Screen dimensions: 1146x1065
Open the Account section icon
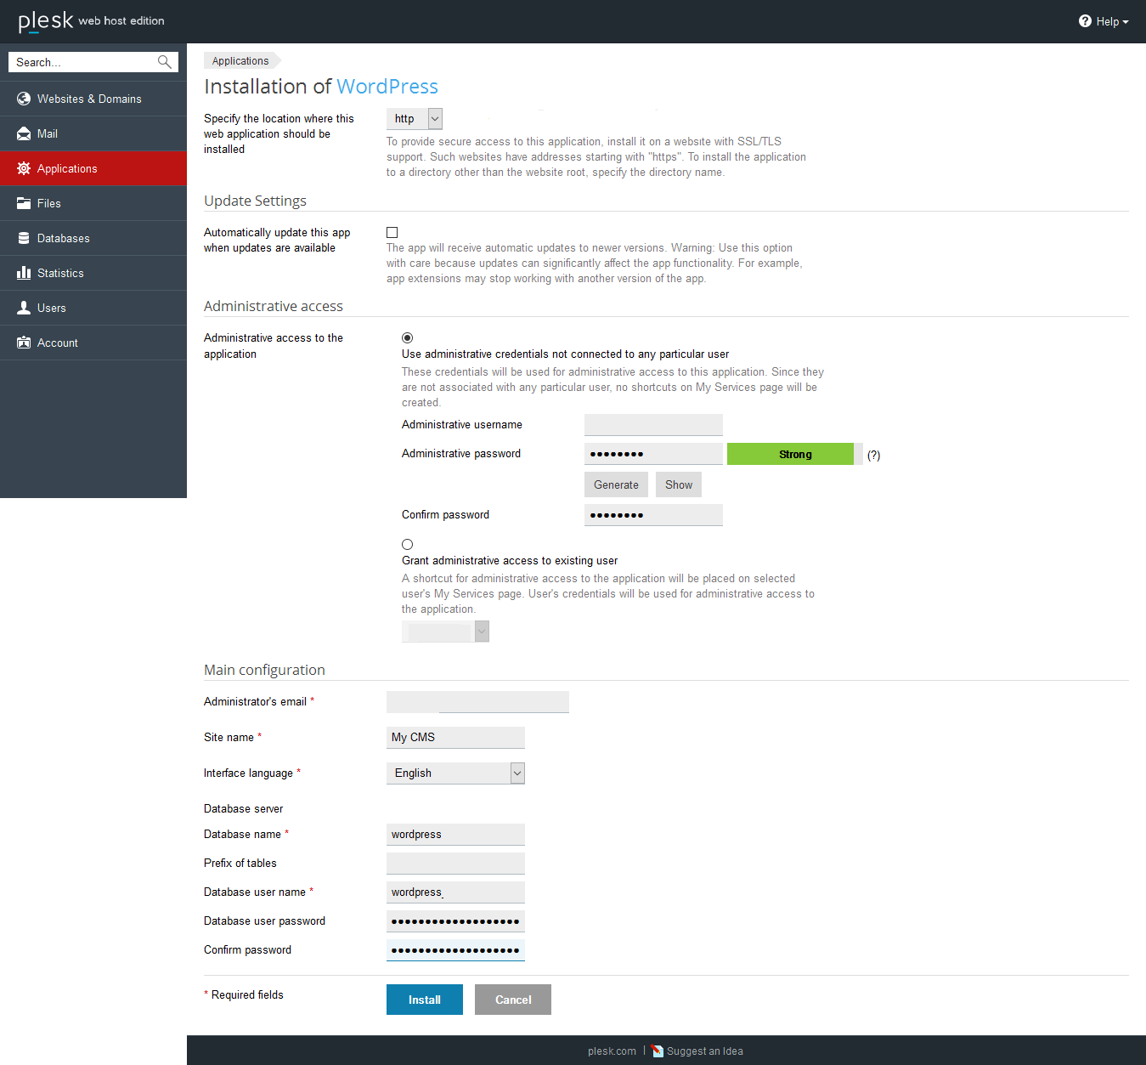[25, 343]
